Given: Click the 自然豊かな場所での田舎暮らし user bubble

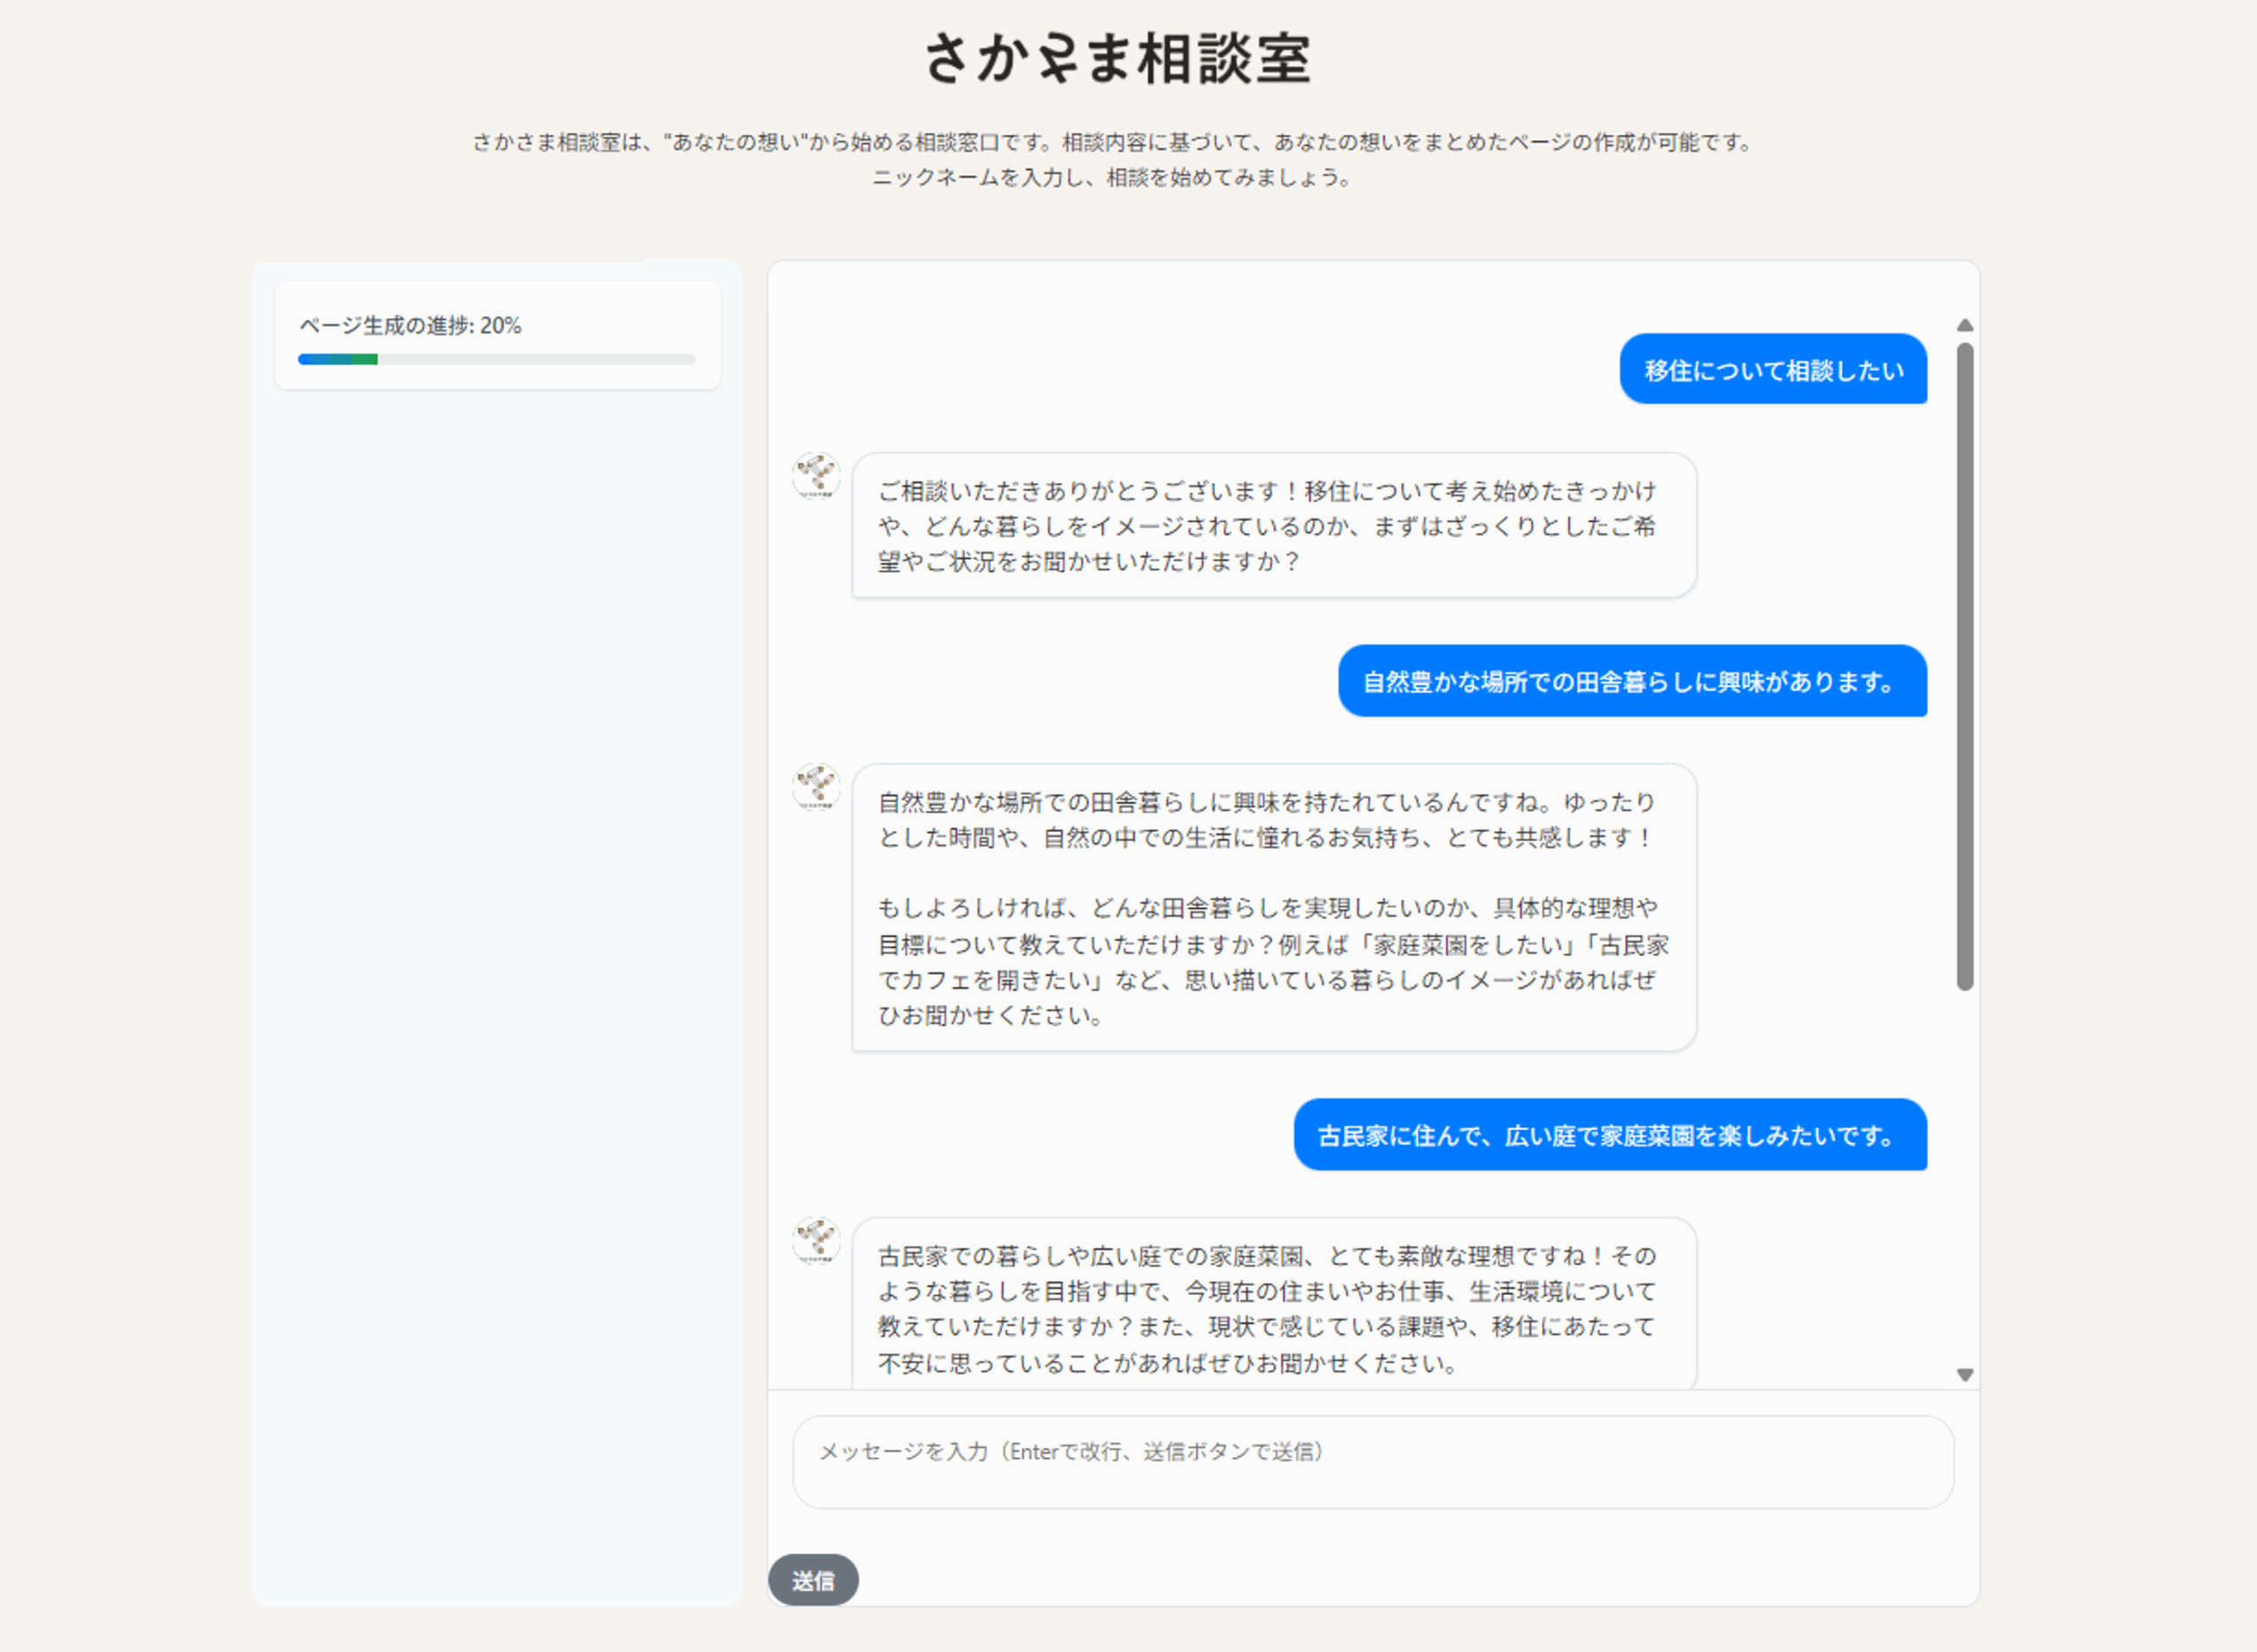Looking at the screenshot, I should [x=1631, y=682].
